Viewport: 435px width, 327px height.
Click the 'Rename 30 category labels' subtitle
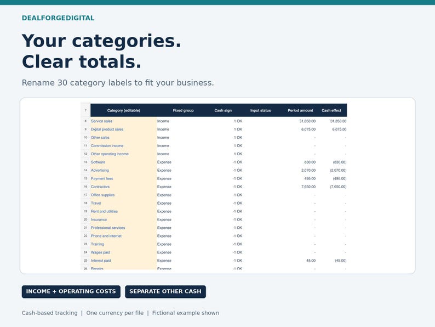(118, 82)
